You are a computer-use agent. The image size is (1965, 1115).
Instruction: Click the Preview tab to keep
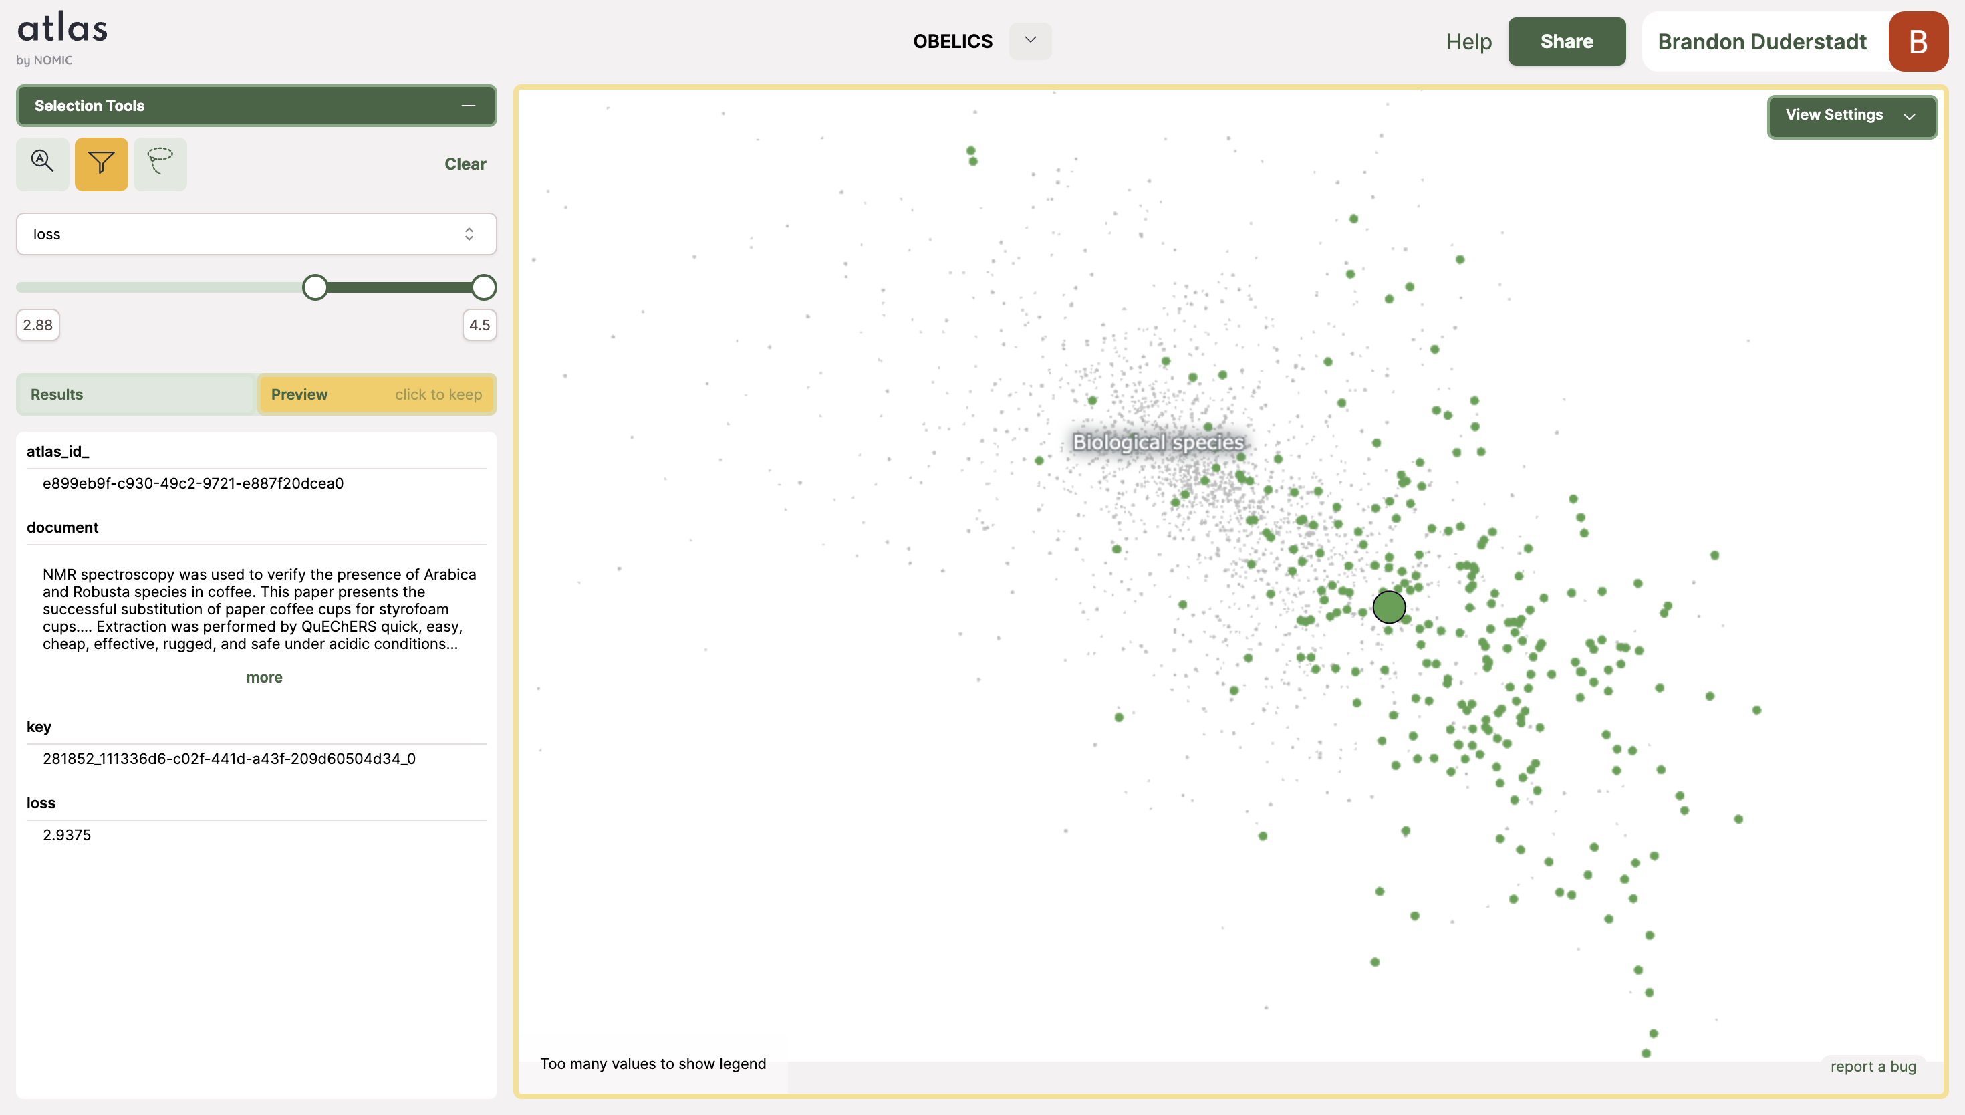[376, 394]
